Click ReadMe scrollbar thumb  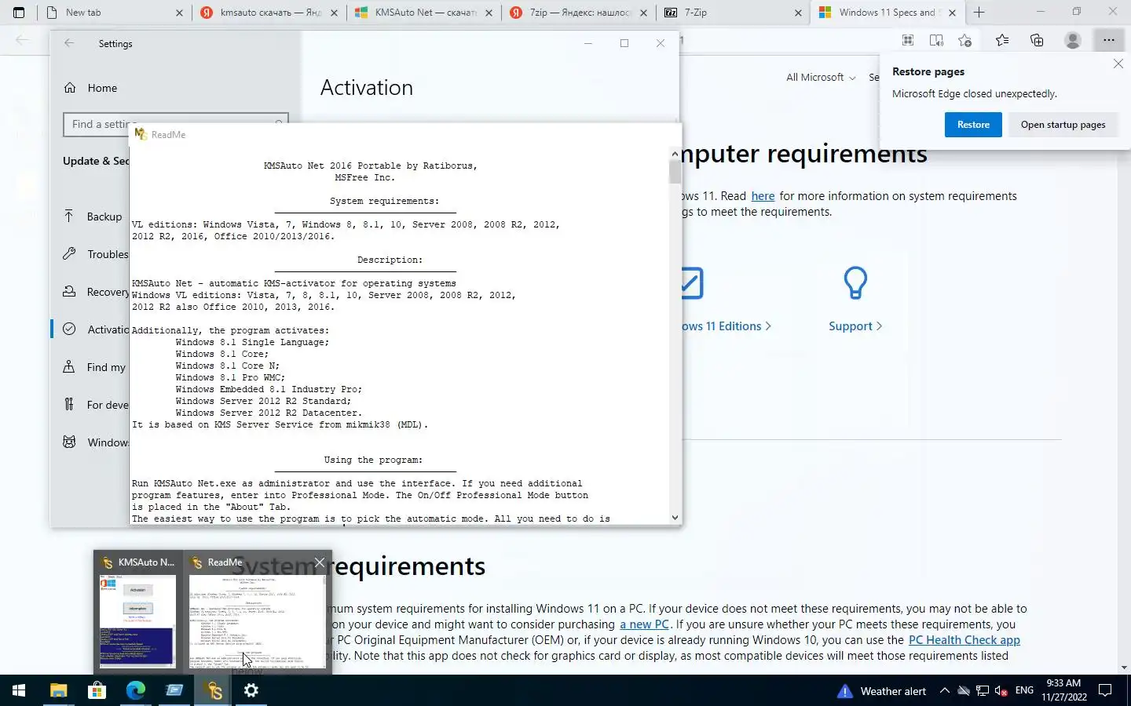tap(675, 171)
